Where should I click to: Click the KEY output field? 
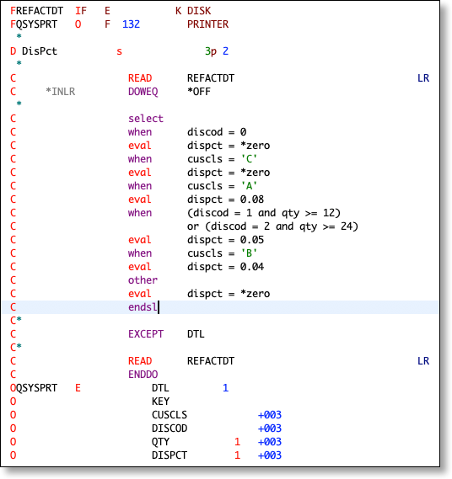pos(160,402)
